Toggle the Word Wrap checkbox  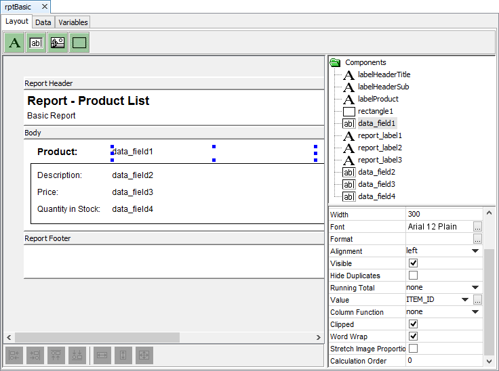(414, 336)
